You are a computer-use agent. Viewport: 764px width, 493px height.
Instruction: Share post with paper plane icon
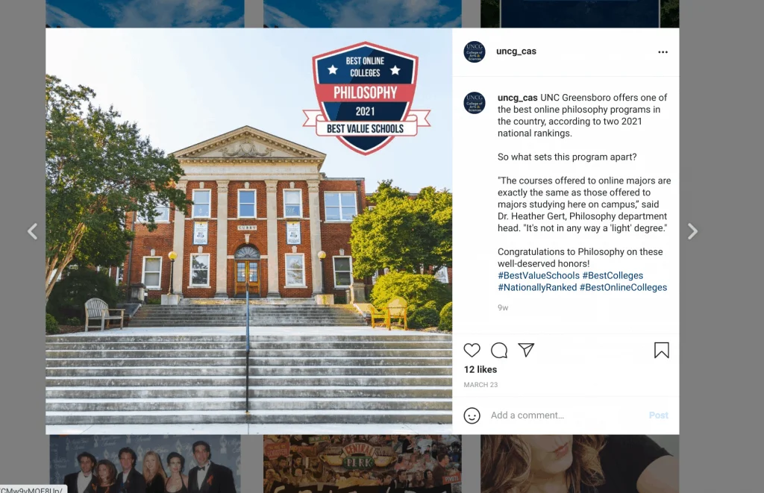tap(526, 349)
